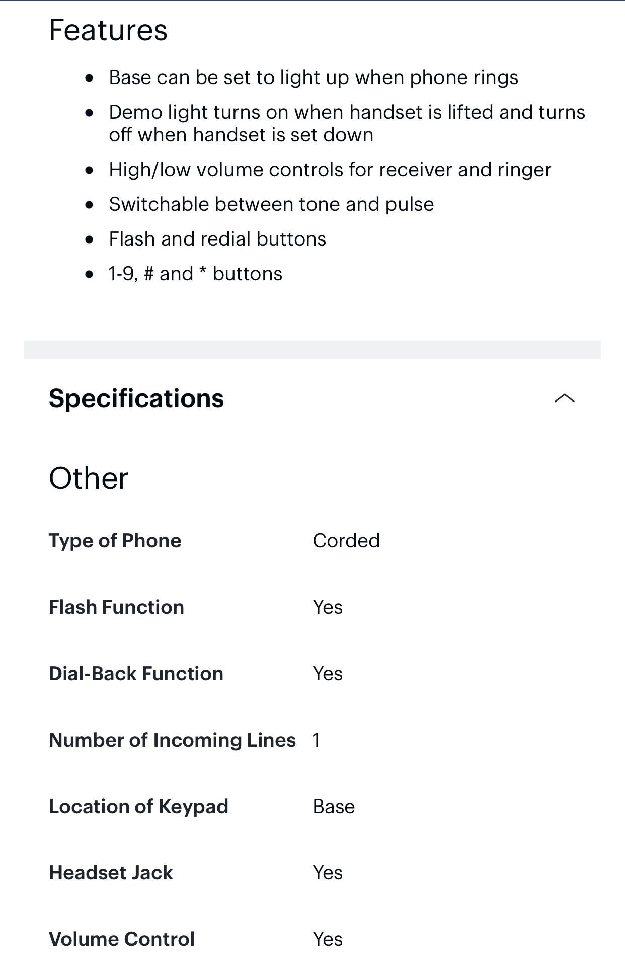Click the Volume Control label

pyautogui.click(x=122, y=939)
